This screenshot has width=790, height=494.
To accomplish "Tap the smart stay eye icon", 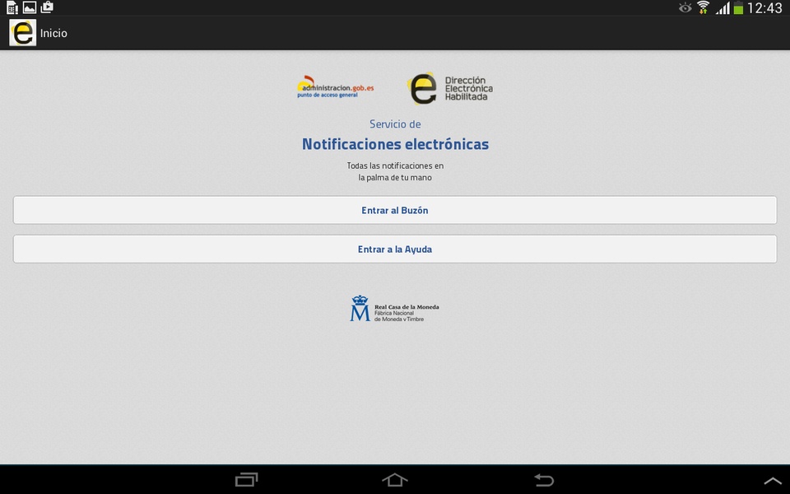I will coord(685,7).
